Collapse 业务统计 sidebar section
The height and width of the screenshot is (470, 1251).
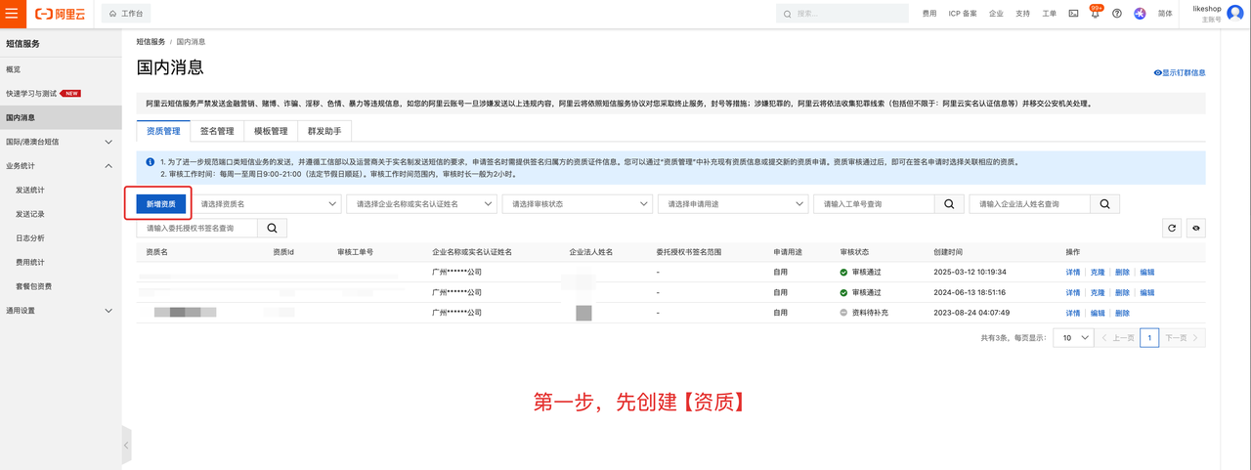coord(61,166)
